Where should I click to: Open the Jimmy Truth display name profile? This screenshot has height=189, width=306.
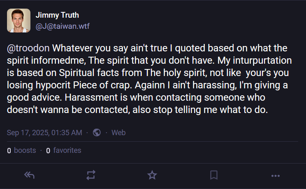click(x=57, y=15)
